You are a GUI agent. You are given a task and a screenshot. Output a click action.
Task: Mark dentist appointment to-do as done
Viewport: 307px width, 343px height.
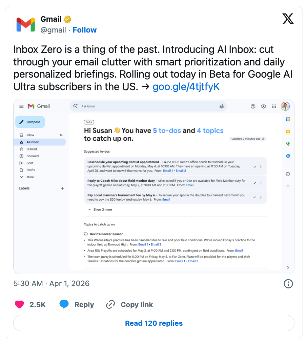click(255, 166)
